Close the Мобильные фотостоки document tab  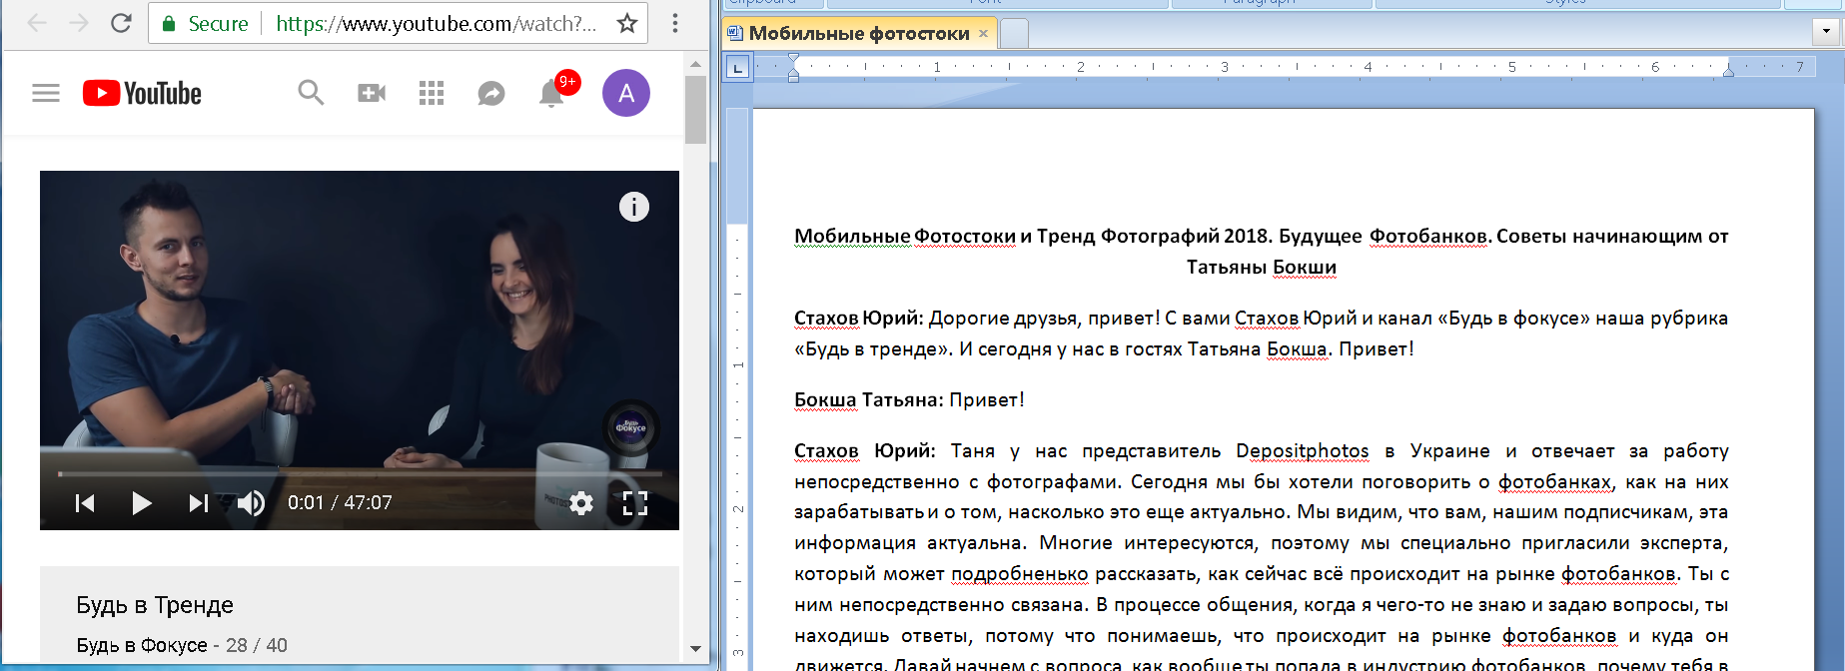click(x=983, y=34)
